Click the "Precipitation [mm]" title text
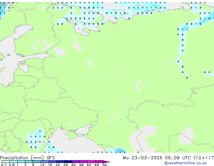Image resolution: width=214 pixels, height=166 pixels. click(22, 158)
